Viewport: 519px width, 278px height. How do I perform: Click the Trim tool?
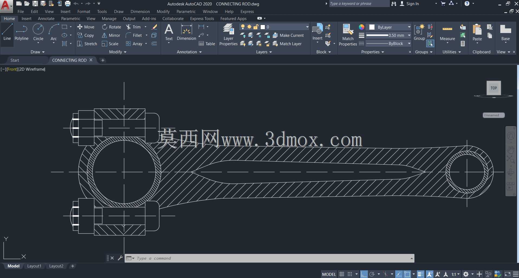pyautogui.click(x=134, y=27)
